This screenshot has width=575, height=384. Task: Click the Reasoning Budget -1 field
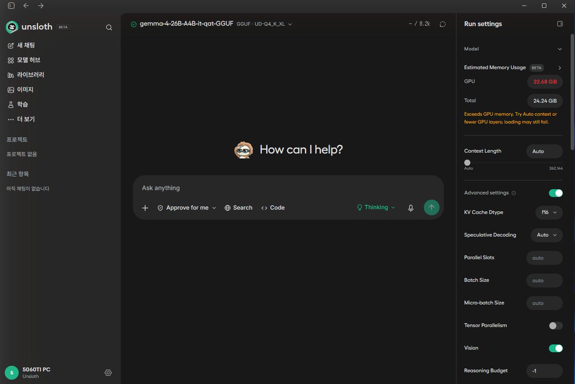pyautogui.click(x=544, y=371)
